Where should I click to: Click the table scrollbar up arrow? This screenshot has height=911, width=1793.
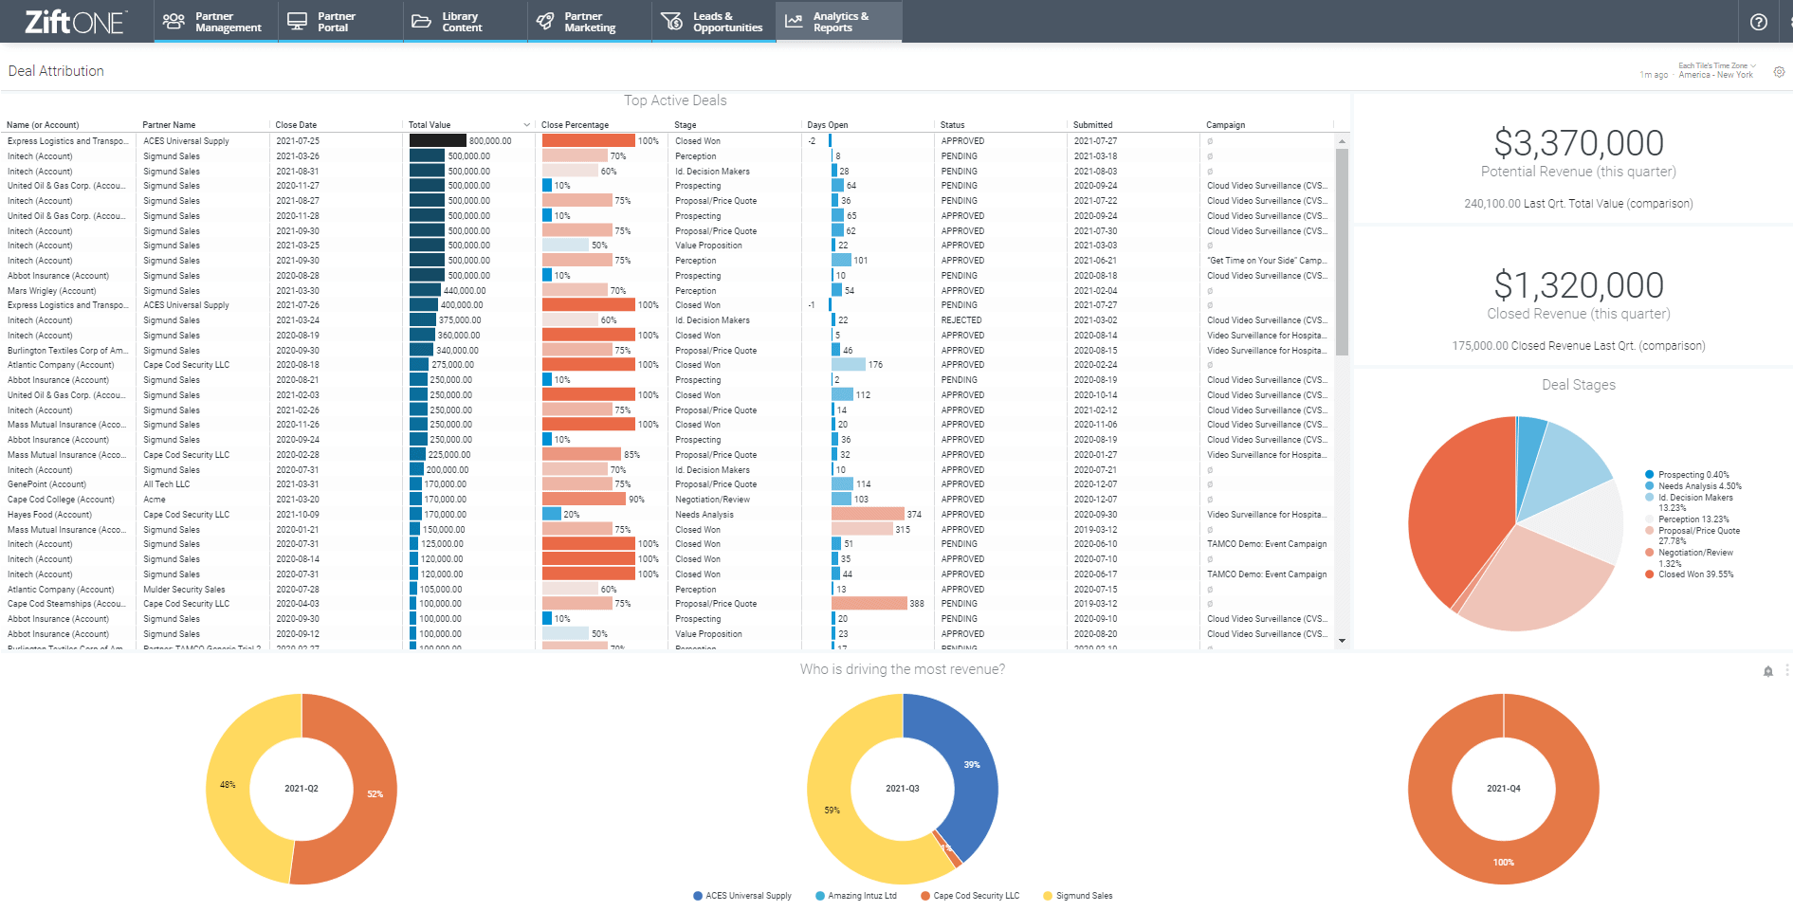(1342, 141)
